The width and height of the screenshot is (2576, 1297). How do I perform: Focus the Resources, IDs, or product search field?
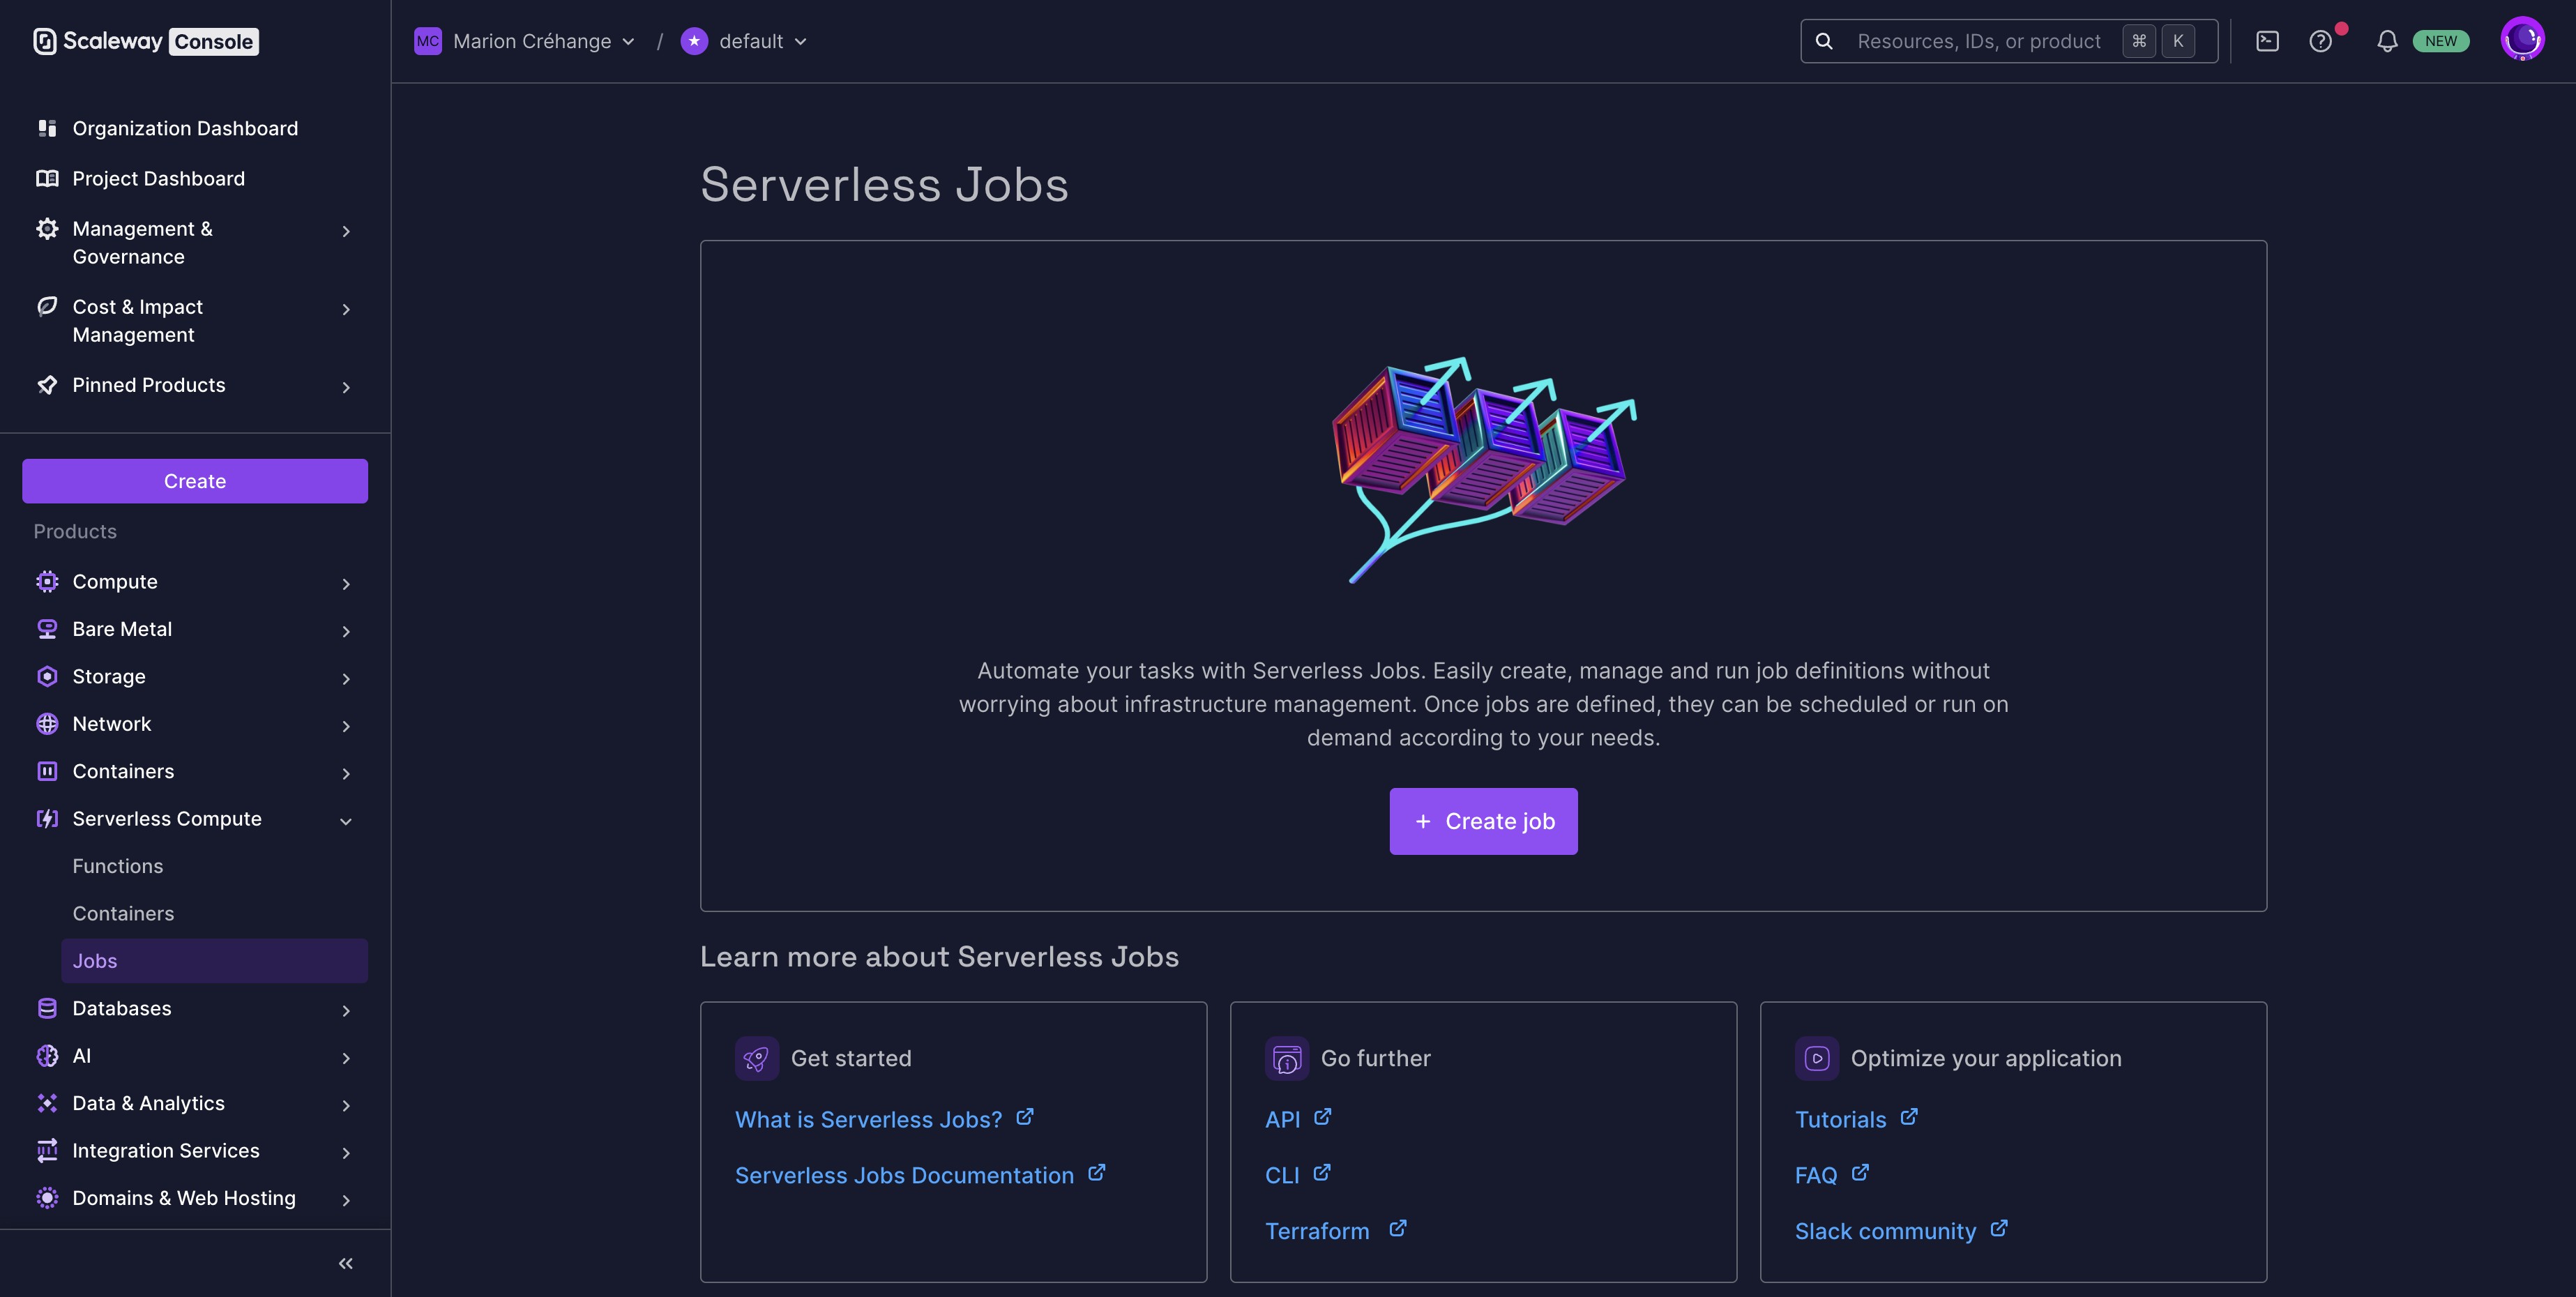(x=2009, y=41)
